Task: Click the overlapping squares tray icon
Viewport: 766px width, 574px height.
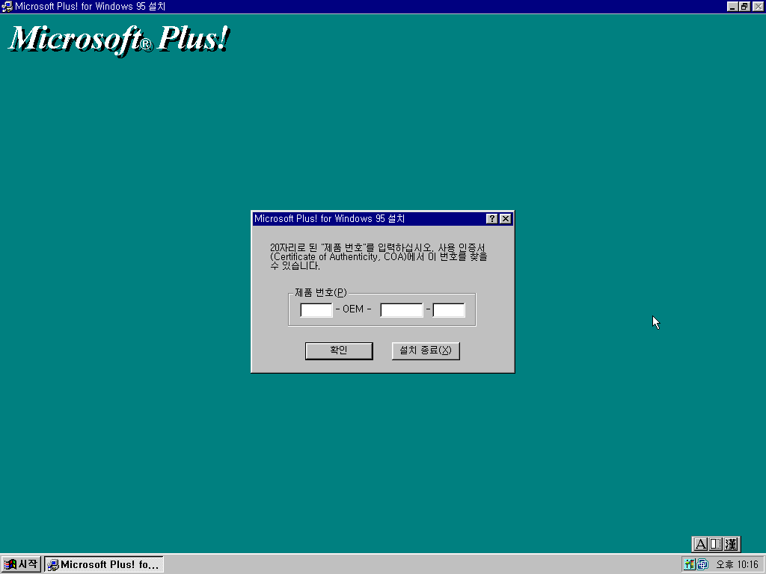Action: pyautogui.click(x=702, y=564)
